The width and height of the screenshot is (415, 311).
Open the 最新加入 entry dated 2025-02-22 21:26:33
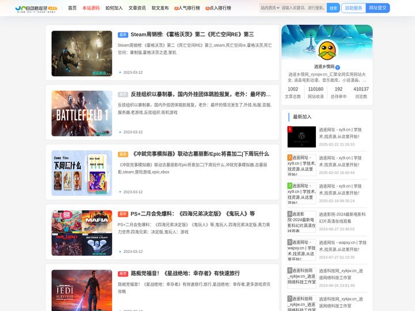click(340, 133)
